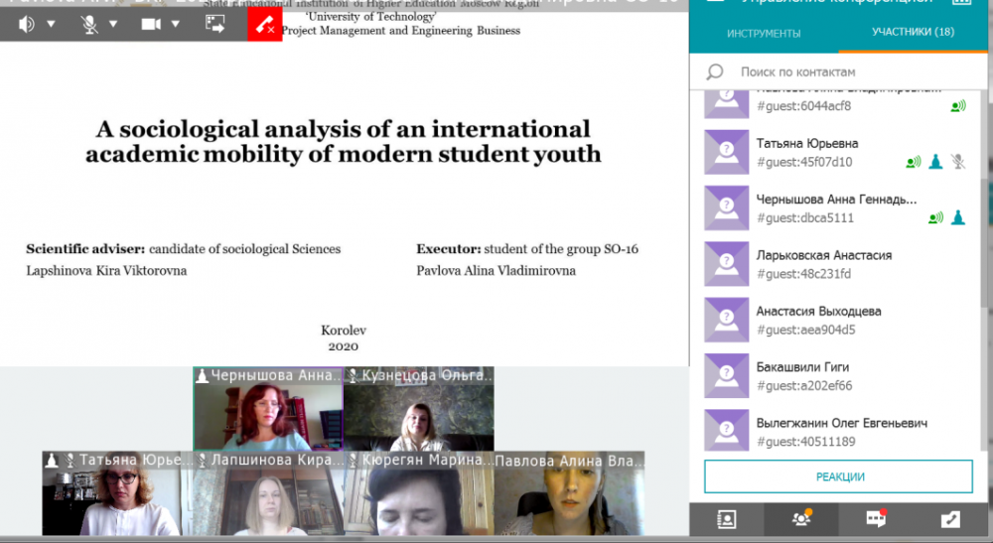Viewport: 993px width, 543px height.
Task: Open the speaker options dropdown arrow
Action: 50,25
